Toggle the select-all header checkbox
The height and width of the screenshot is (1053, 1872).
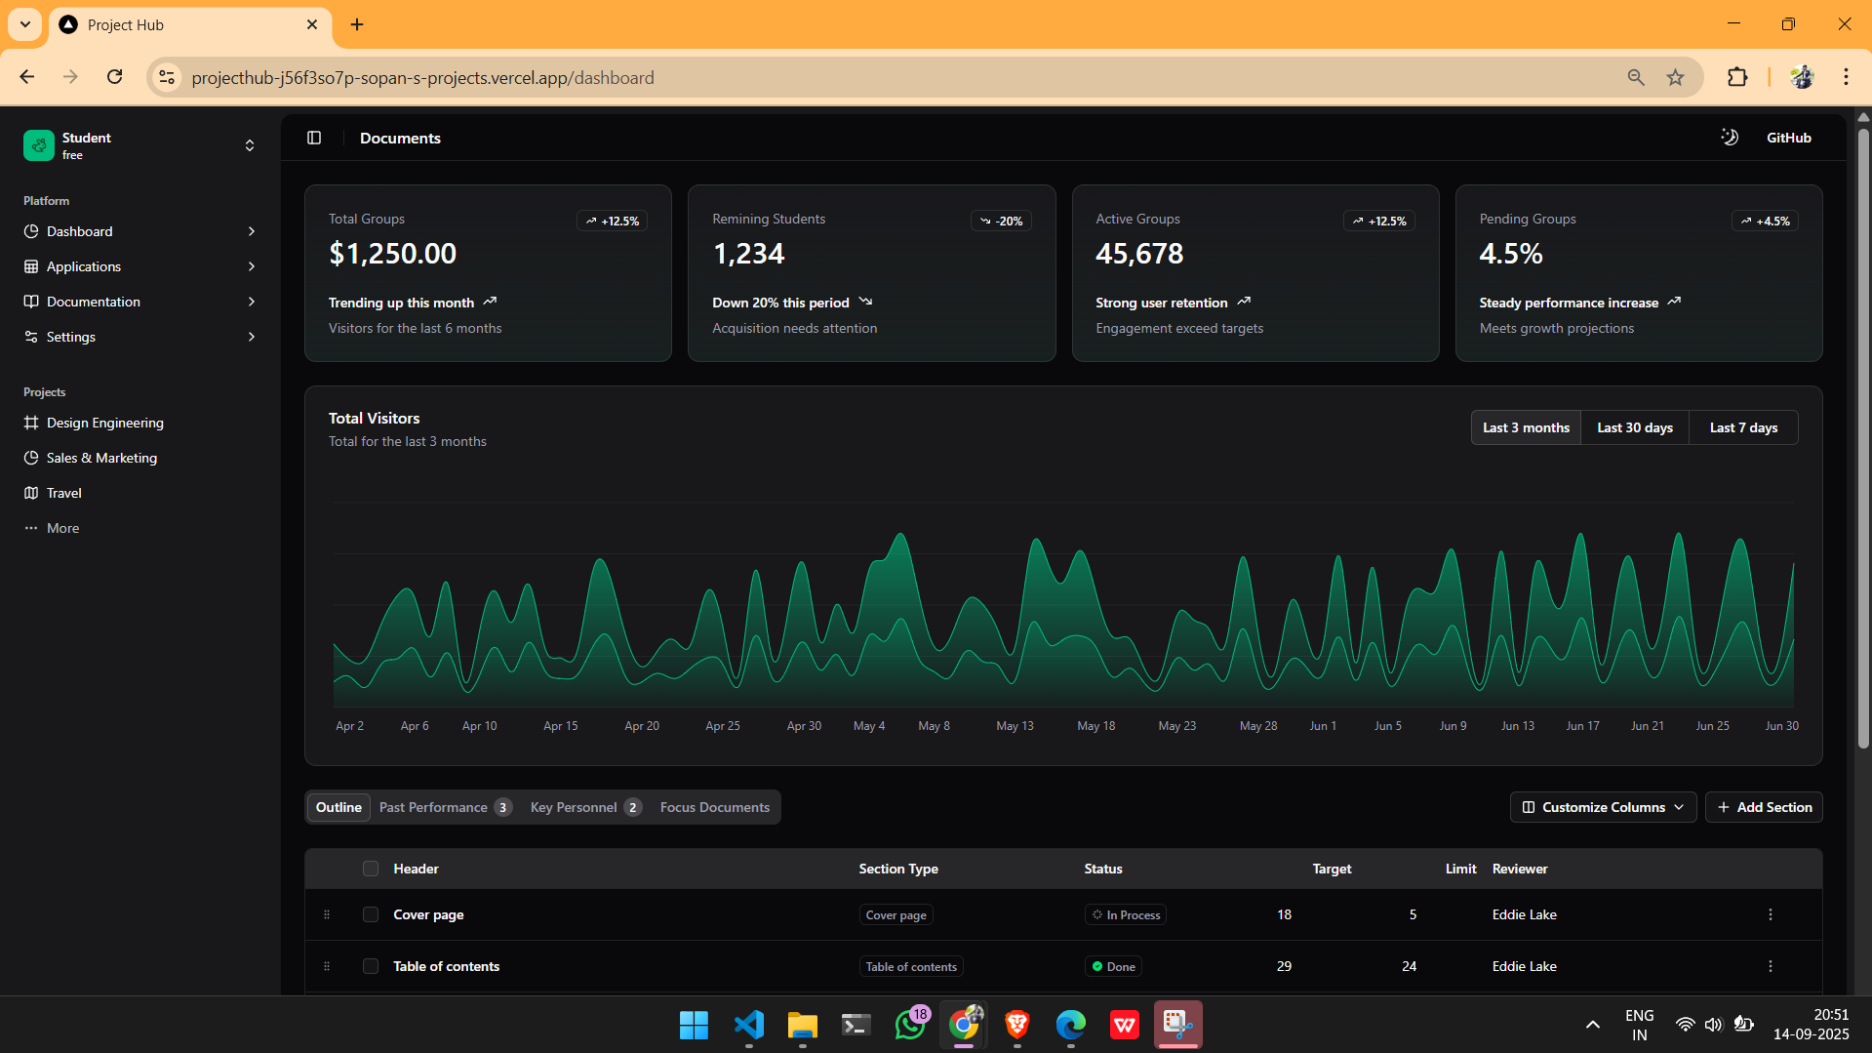[371, 869]
